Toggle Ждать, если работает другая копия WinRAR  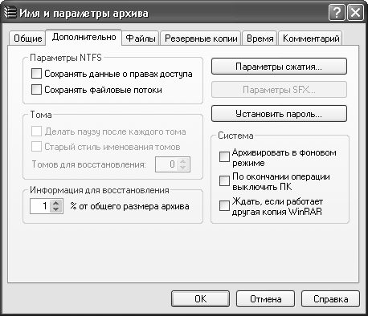coord(224,206)
